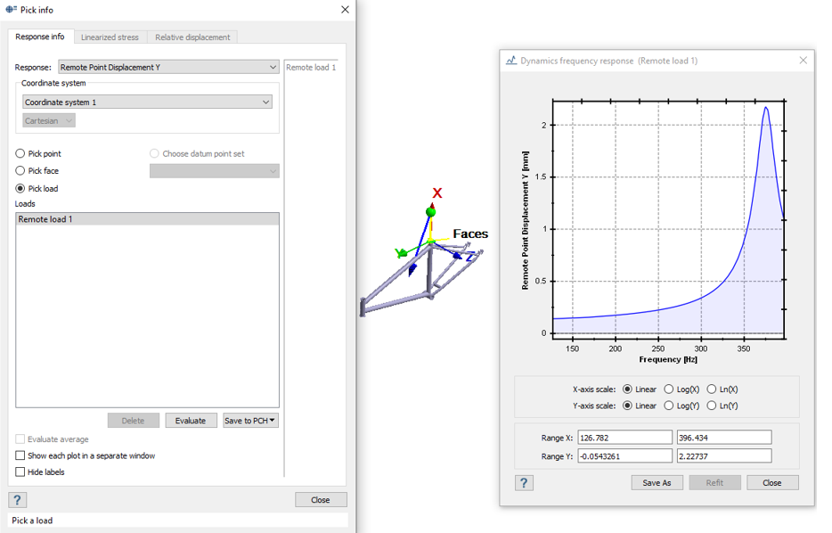Open the Save to PCH dropdown

(250, 421)
